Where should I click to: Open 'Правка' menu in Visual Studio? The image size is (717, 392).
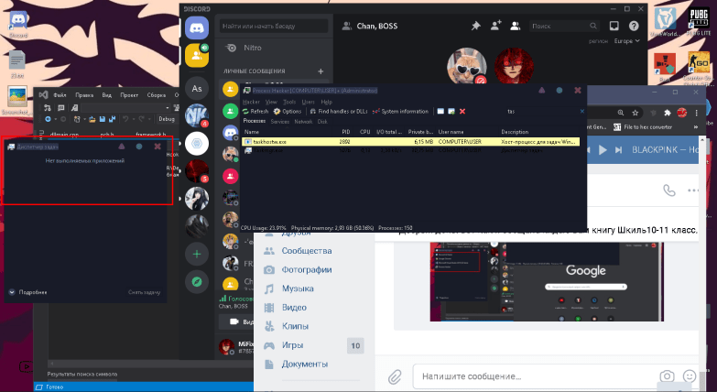coord(84,95)
